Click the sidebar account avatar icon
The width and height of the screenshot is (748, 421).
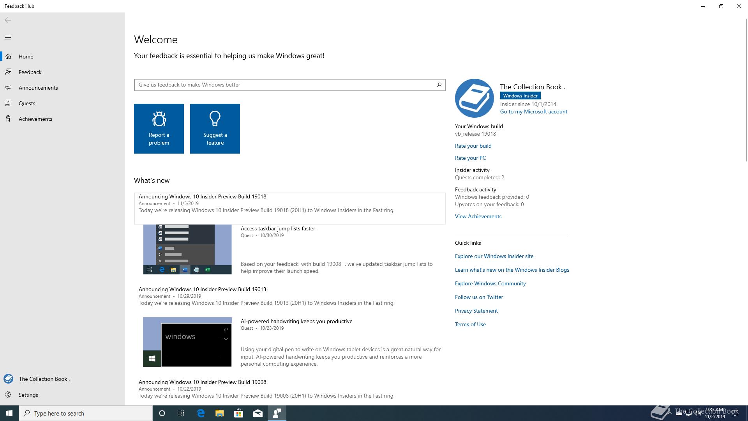tap(8, 379)
